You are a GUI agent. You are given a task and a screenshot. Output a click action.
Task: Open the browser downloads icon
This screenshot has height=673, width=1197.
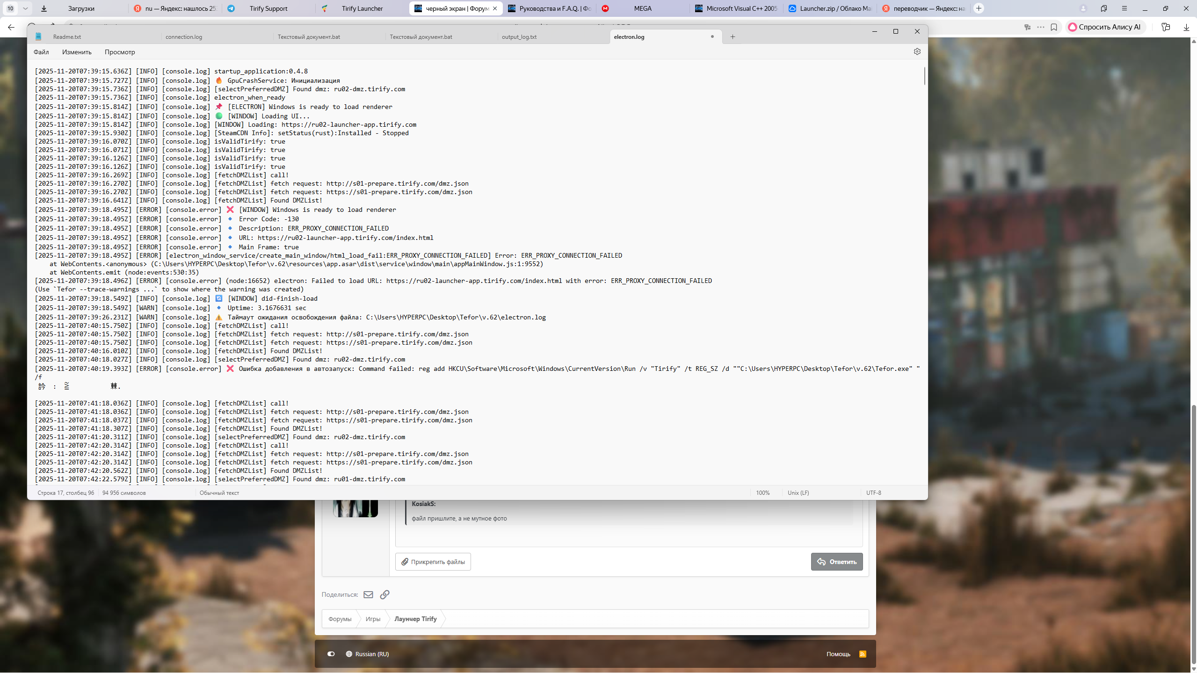(1186, 27)
